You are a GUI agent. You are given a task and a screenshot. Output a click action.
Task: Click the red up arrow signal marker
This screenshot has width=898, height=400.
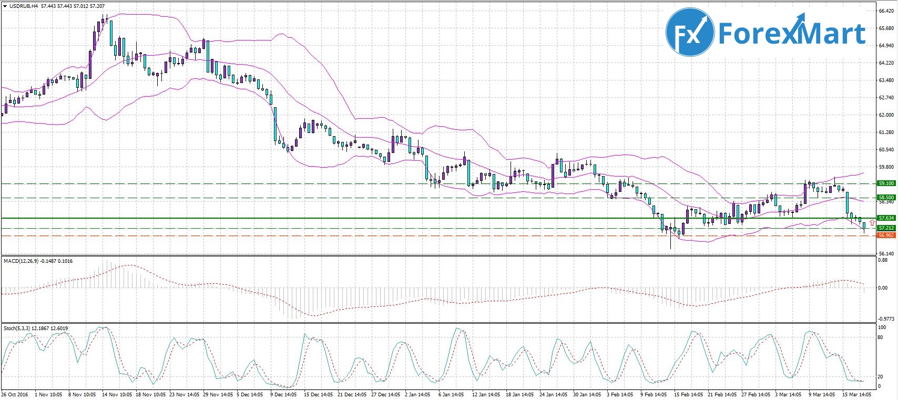(872, 223)
